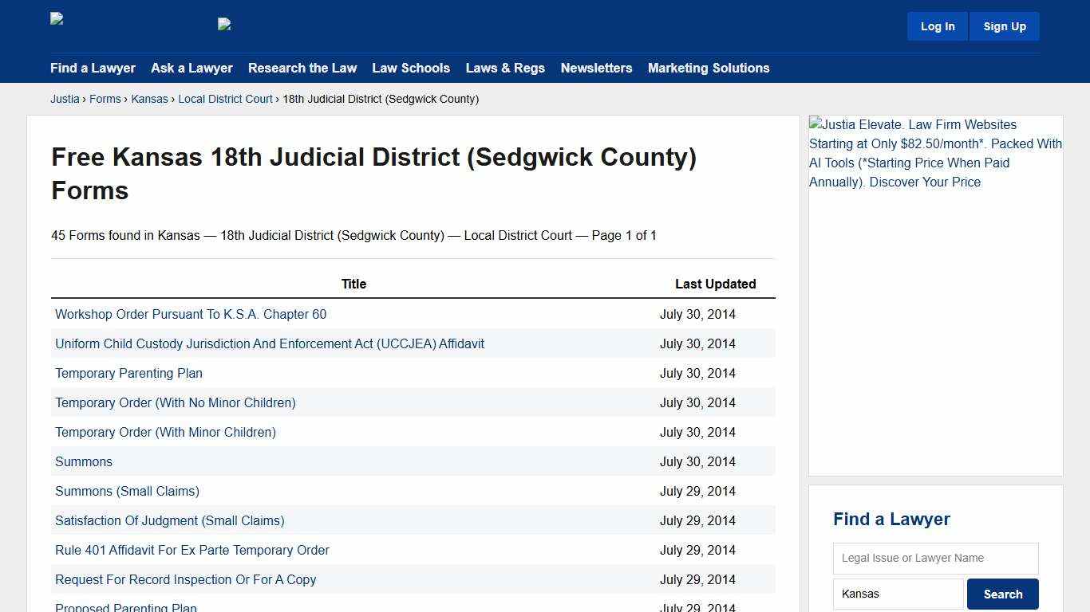The width and height of the screenshot is (1090, 612).
Task: Open the Find a Lawyer menu item
Action: point(93,68)
